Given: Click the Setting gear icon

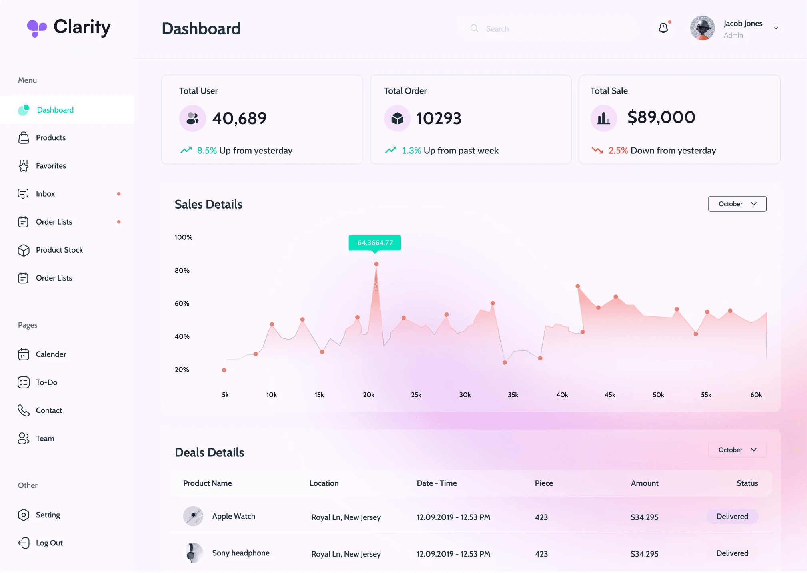Looking at the screenshot, I should (24, 515).
